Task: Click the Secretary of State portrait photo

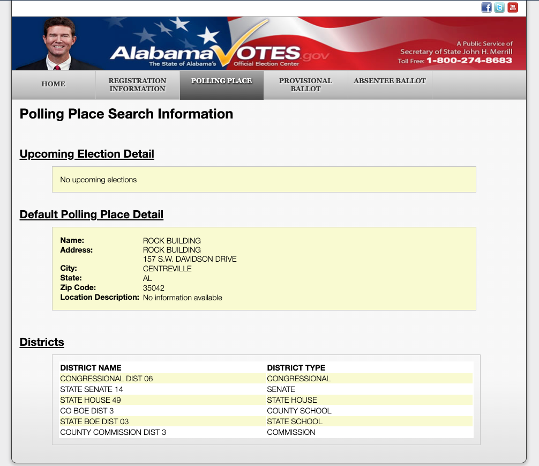Action: tap(58, 44)
